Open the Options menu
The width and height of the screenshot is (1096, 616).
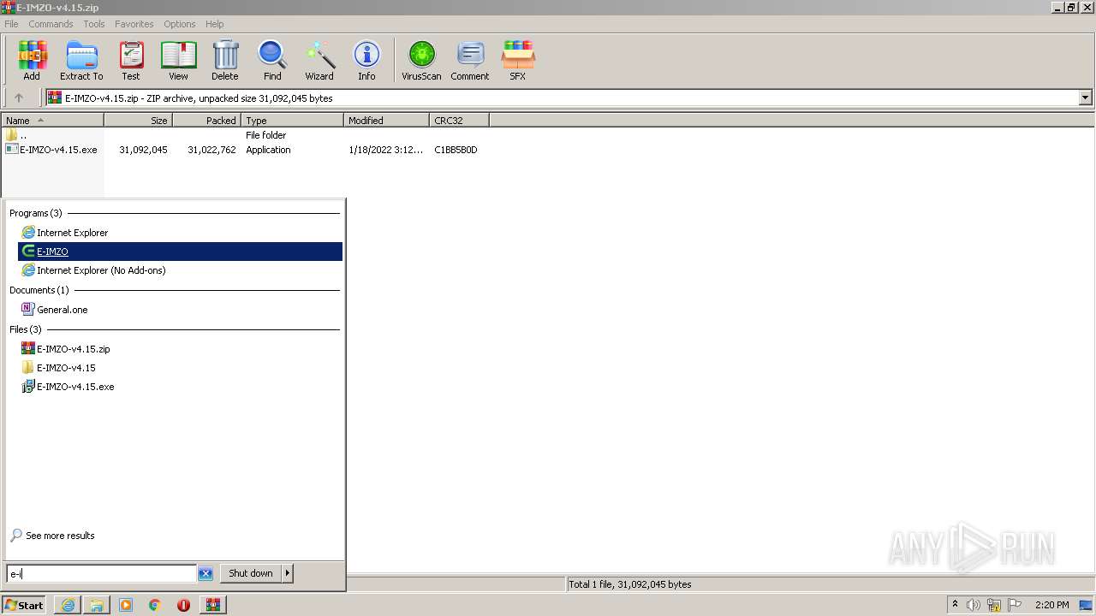(x=180, y=24)
